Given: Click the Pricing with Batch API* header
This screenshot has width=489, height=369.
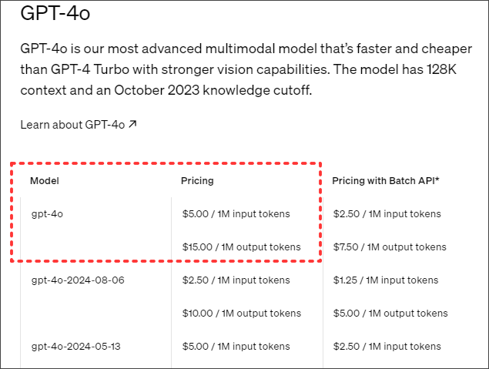Looking at the screenshot, I should [385, 180].
